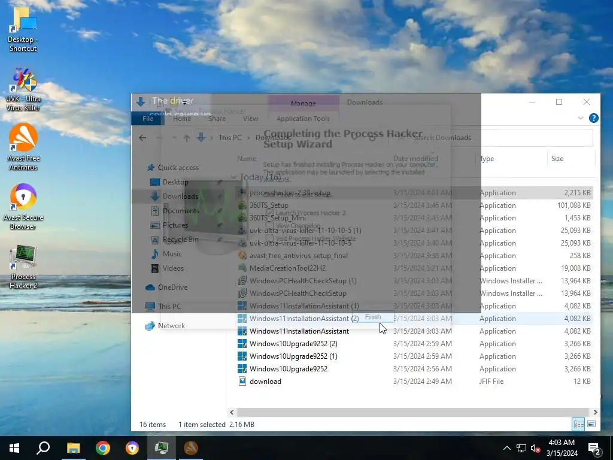Open Music folder in navigation pane
Image resolution: width=613 pixels, height=460 pixels.
166,254
